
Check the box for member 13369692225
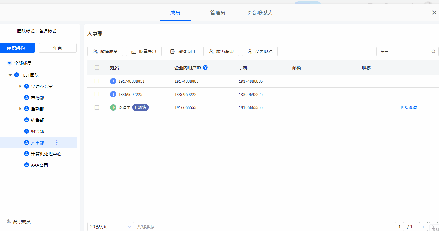pos(97,94)
